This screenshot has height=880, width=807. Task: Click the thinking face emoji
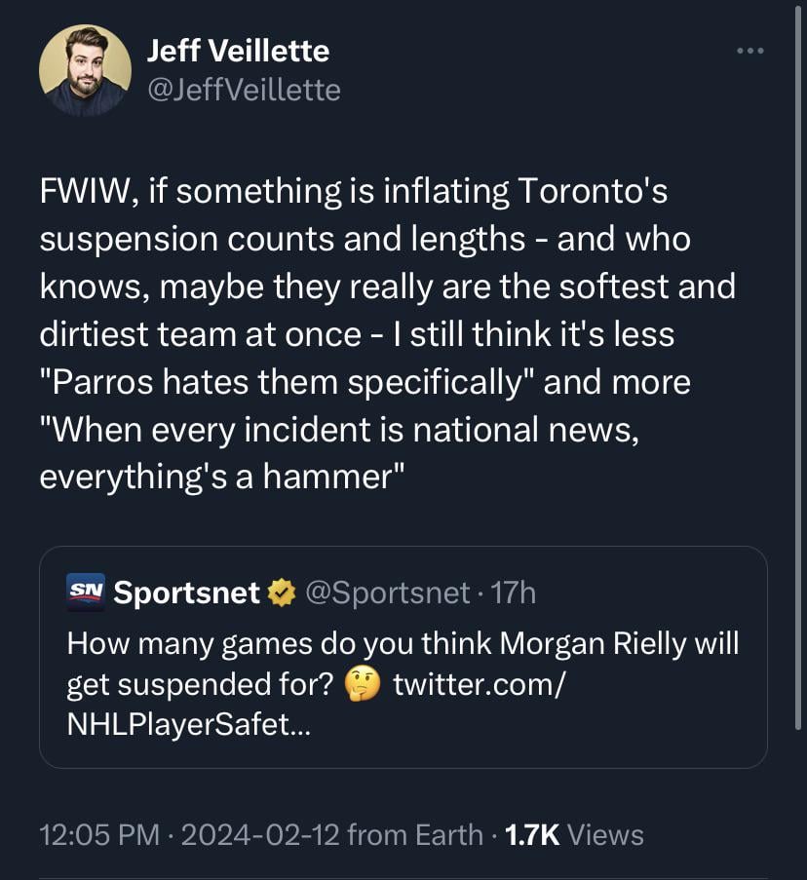[365, 685]
